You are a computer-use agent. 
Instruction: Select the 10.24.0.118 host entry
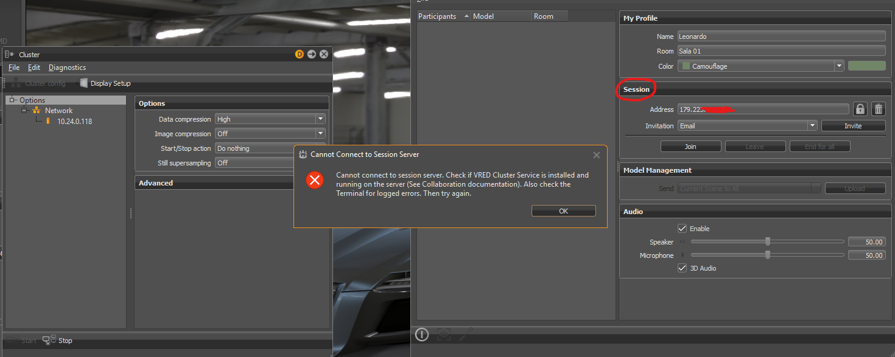click(74, 122)
